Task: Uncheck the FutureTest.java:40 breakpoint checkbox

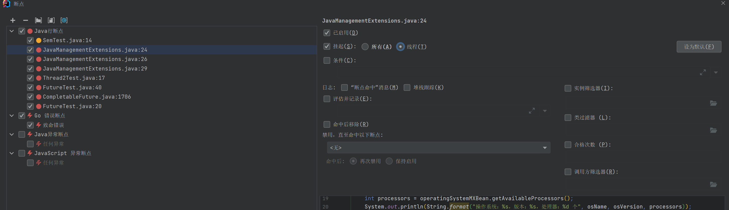Action: [x=30, y=88]
